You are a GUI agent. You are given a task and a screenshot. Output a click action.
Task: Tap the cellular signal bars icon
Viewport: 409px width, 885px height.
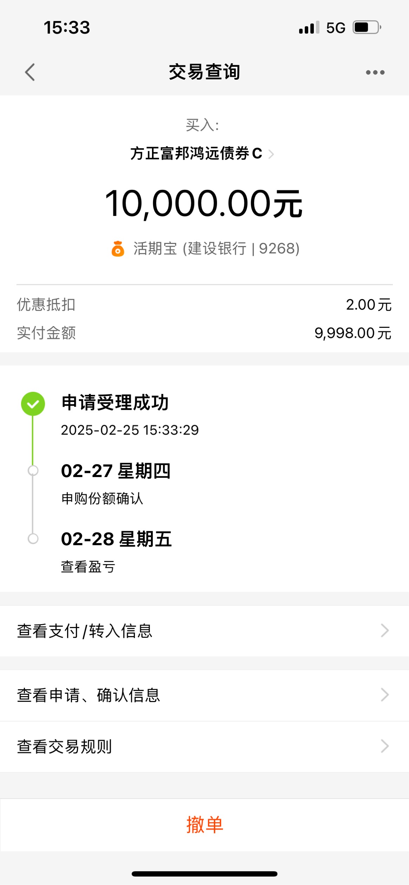[309, 27]
